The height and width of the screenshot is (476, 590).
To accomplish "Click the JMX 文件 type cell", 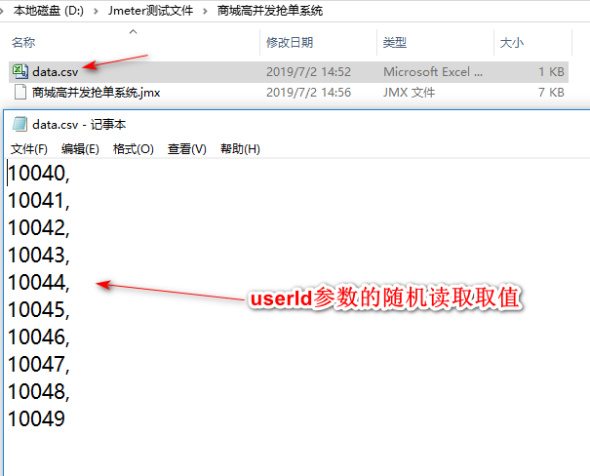I will tap(409, 93).
